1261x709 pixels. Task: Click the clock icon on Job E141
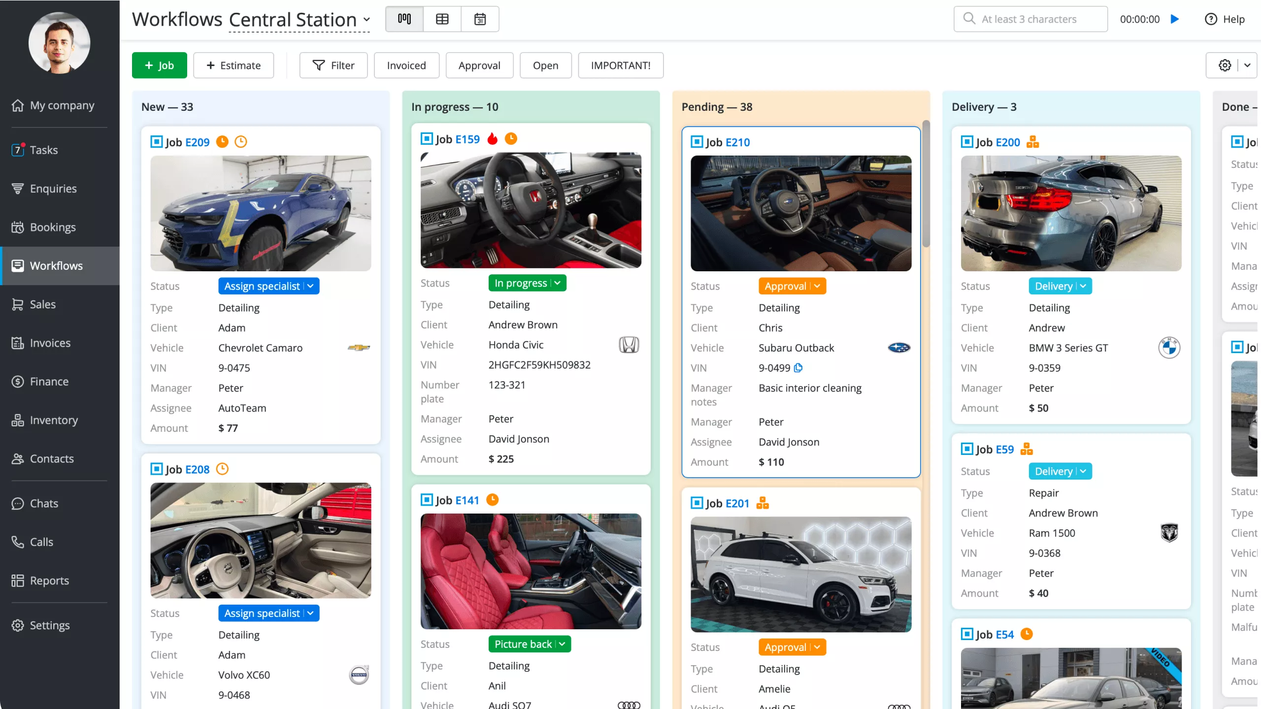pyautogui.click(x=493, y=500)
